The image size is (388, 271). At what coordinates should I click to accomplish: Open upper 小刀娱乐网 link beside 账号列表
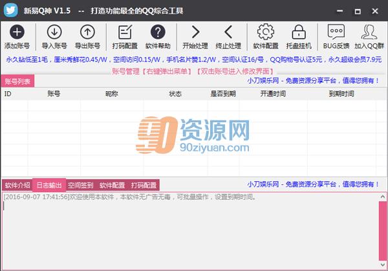point(313,81)
